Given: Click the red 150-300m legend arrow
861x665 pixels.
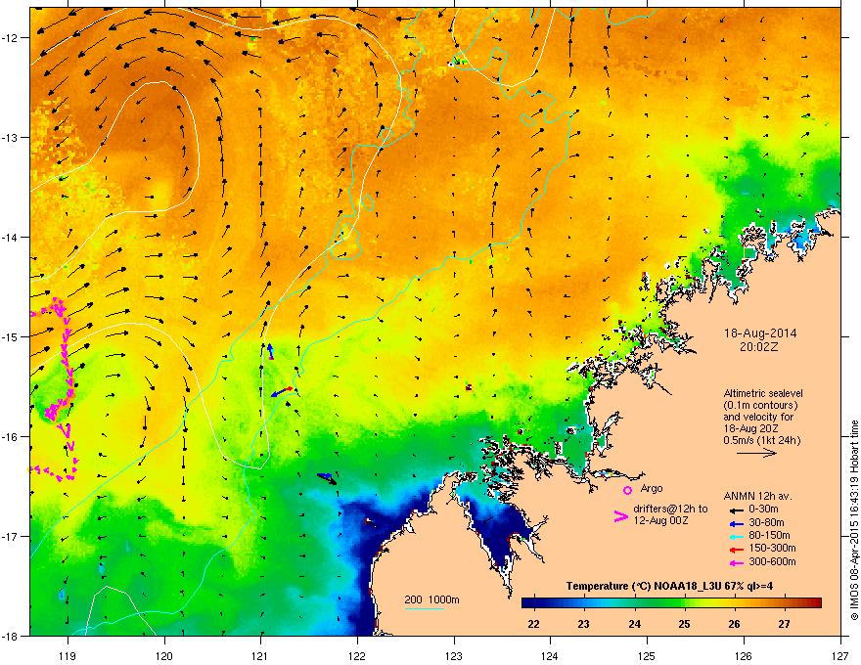Looking at the screenshot, I should (737, 550).
